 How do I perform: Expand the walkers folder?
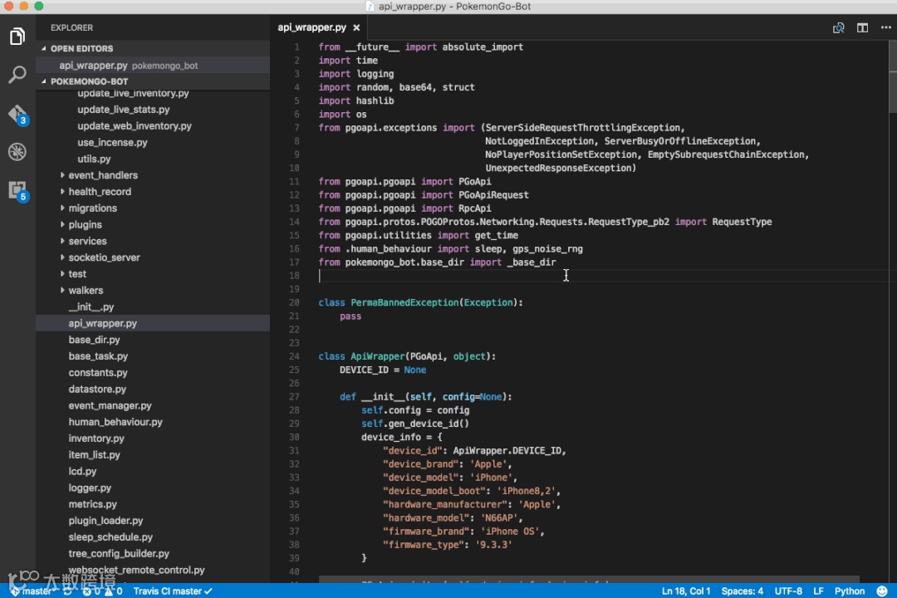tap(86, 290)
